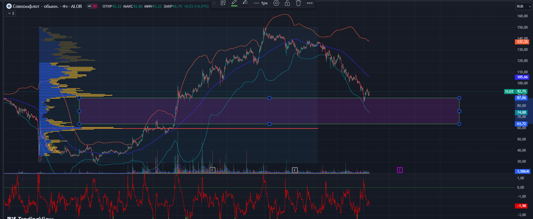The height and width of the screenshot is (219, 533).
Task: Click the 150,00 price axis label
Action: [x=522, y=27]
